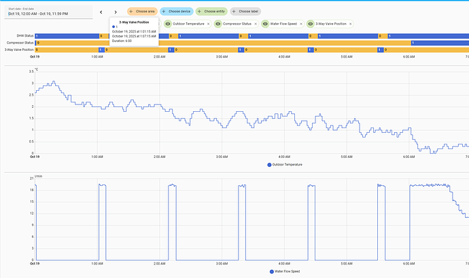The height and width of the screenshot is (278, 469).
Task: Toggle the Outdoor Temperature eye icon
Action: click(x=168, y=24)
